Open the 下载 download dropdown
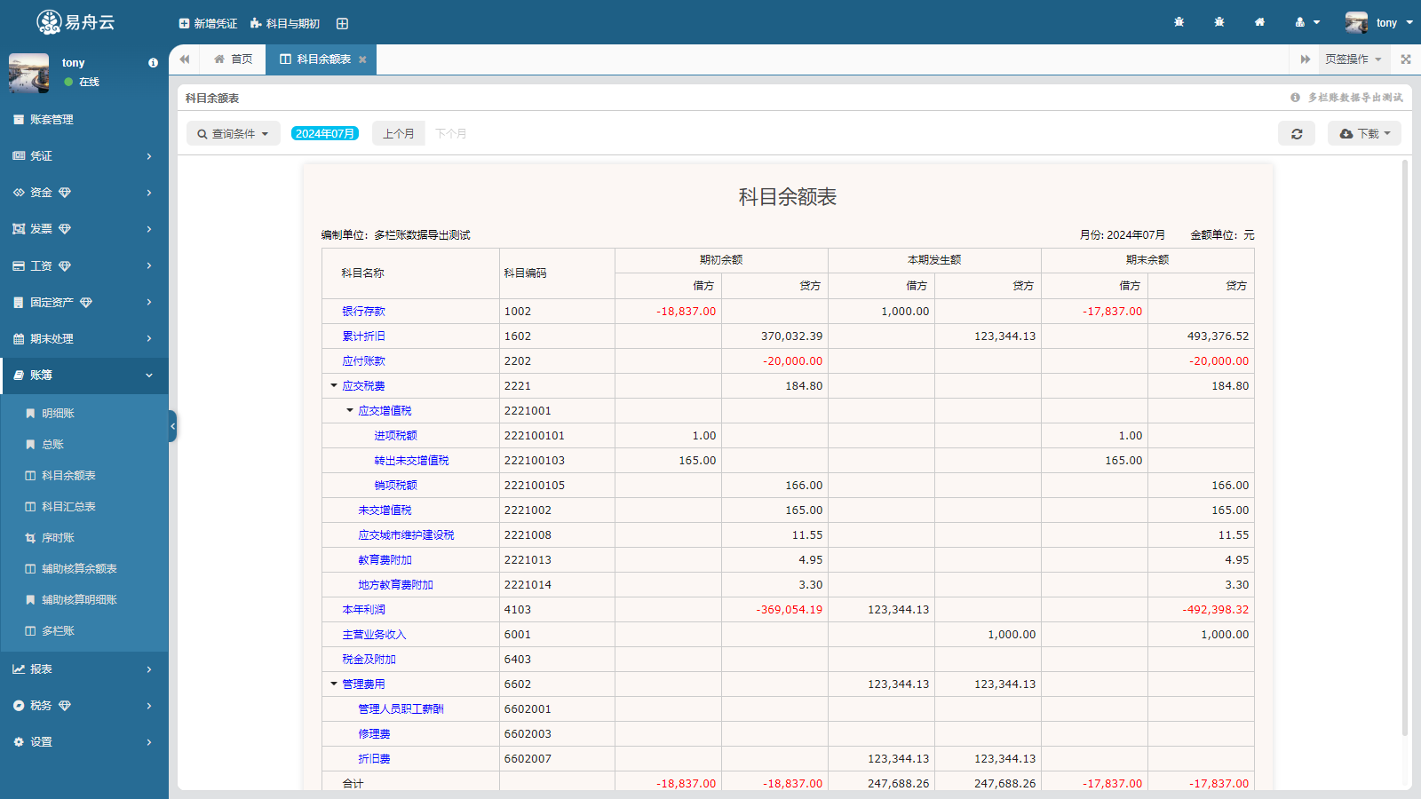Image resolution: width=1421 pixels, height=799 pixels. (1364, 133)
